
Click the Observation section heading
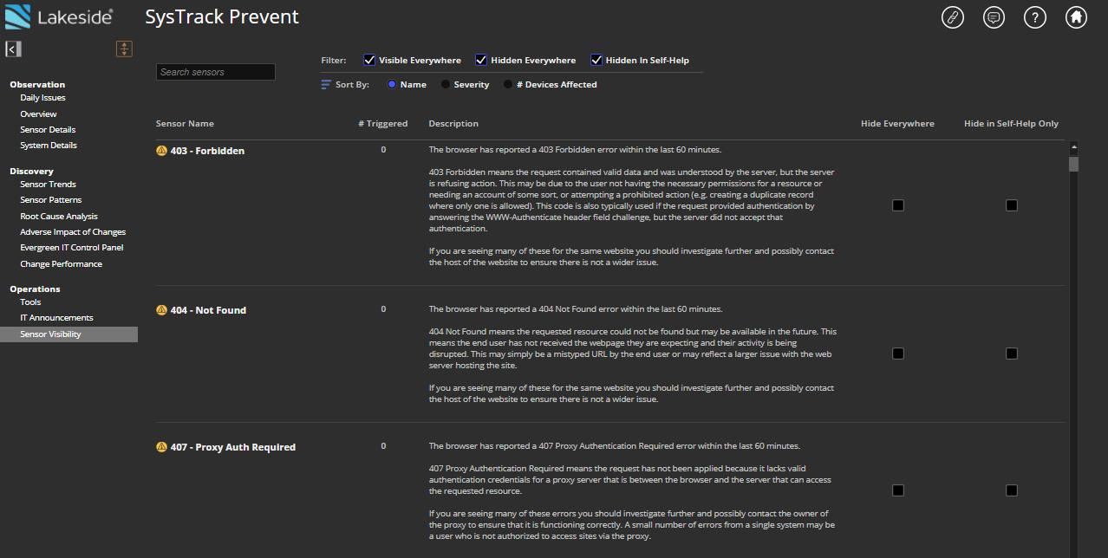coord(37,85)
